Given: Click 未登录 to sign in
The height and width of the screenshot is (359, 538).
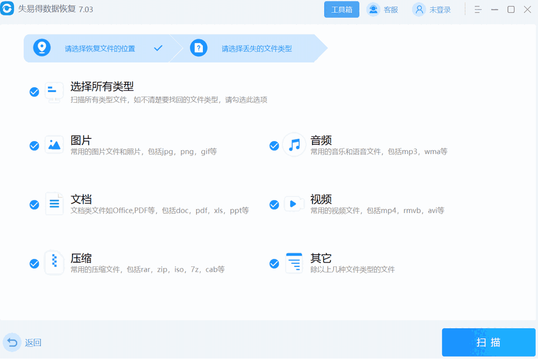Looking at the screenshot, I should pyautogui.click(x=432, y=9).
